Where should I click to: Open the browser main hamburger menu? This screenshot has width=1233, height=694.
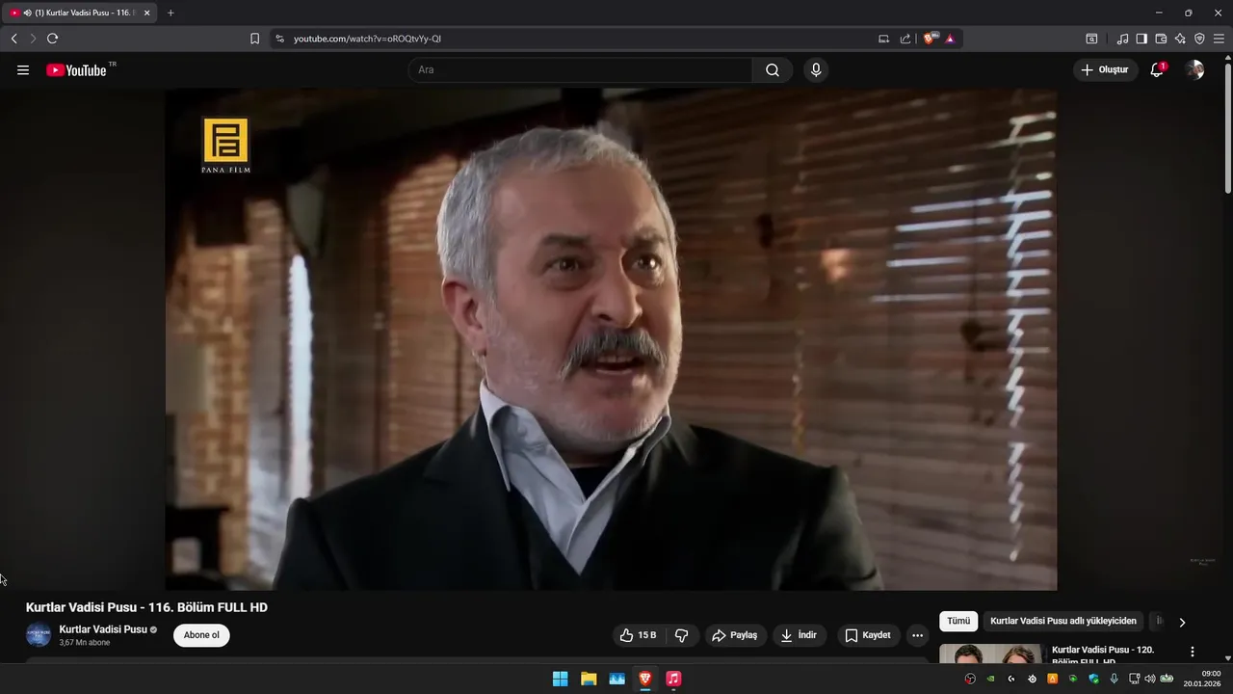[x=1219, y=39]
